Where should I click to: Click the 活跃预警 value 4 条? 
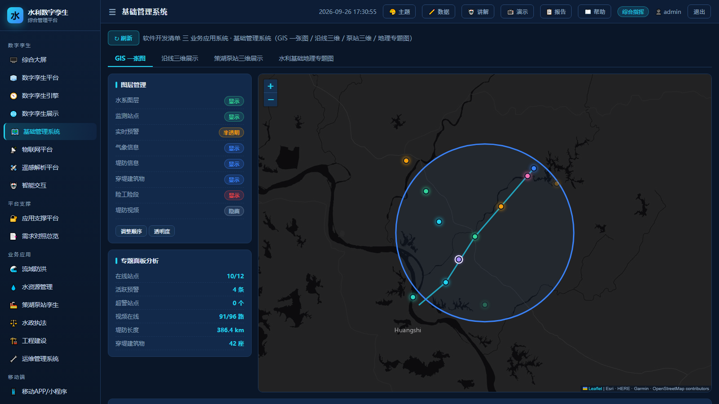[238, 290]
